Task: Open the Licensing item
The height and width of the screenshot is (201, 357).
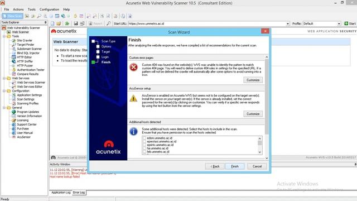Action: 22,120
